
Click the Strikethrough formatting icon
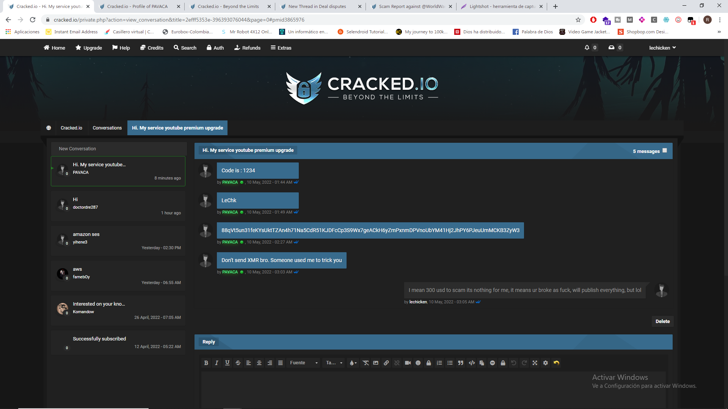pyautogui.click(x=237, y=363)
